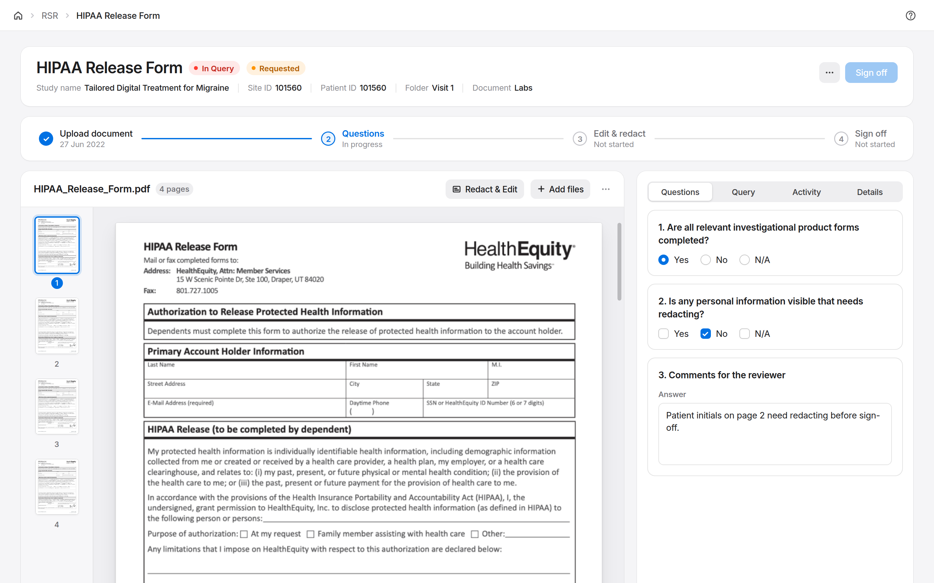Click the Requested status badge
Image resolution: width=934 pixels, height=583 pixels.
(276, 68)
